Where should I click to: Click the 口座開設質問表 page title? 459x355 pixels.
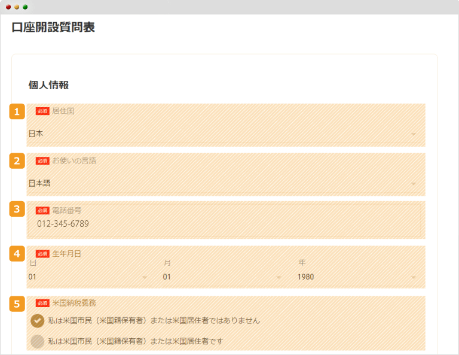pos(53,28)
